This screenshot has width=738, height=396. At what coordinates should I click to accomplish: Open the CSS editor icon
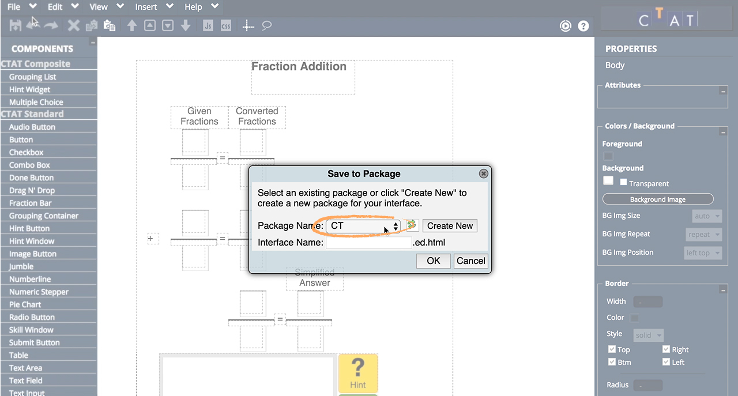tap(225, 25)
